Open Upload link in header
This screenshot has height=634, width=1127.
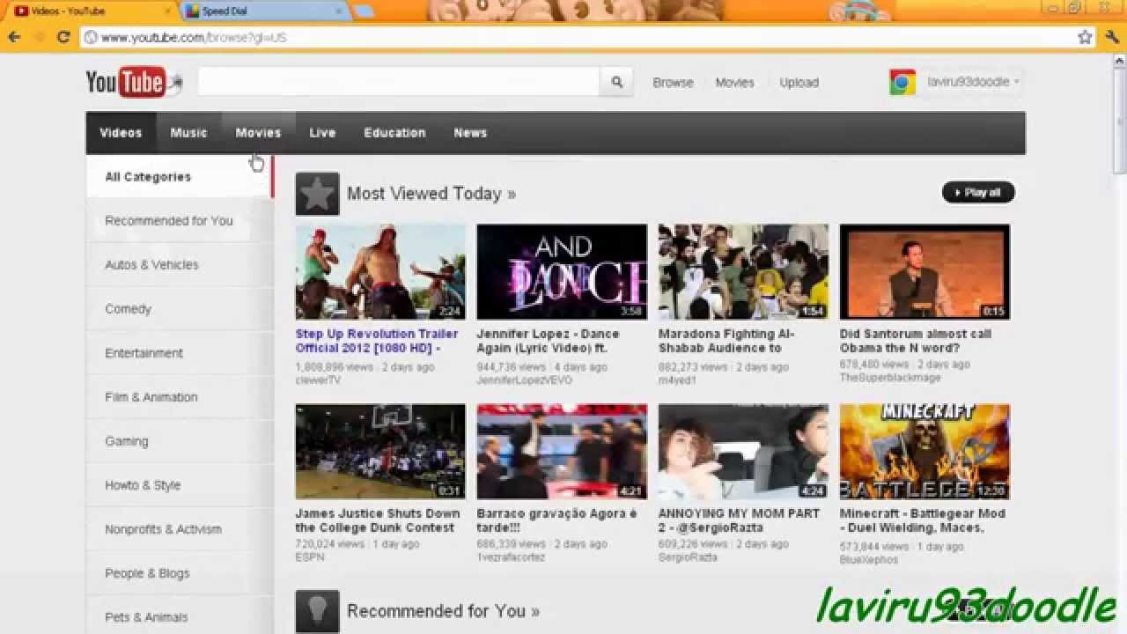coord(799,82)
